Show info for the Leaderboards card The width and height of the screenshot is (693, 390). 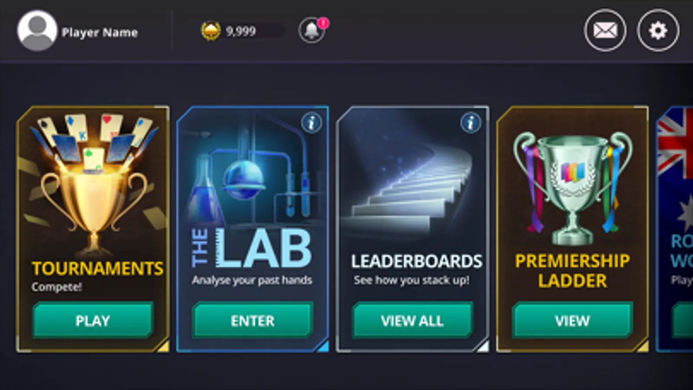click(x=471, y=123)
